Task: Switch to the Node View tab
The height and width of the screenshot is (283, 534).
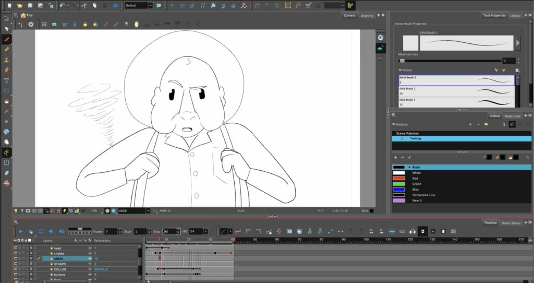Action: (513, 116)
